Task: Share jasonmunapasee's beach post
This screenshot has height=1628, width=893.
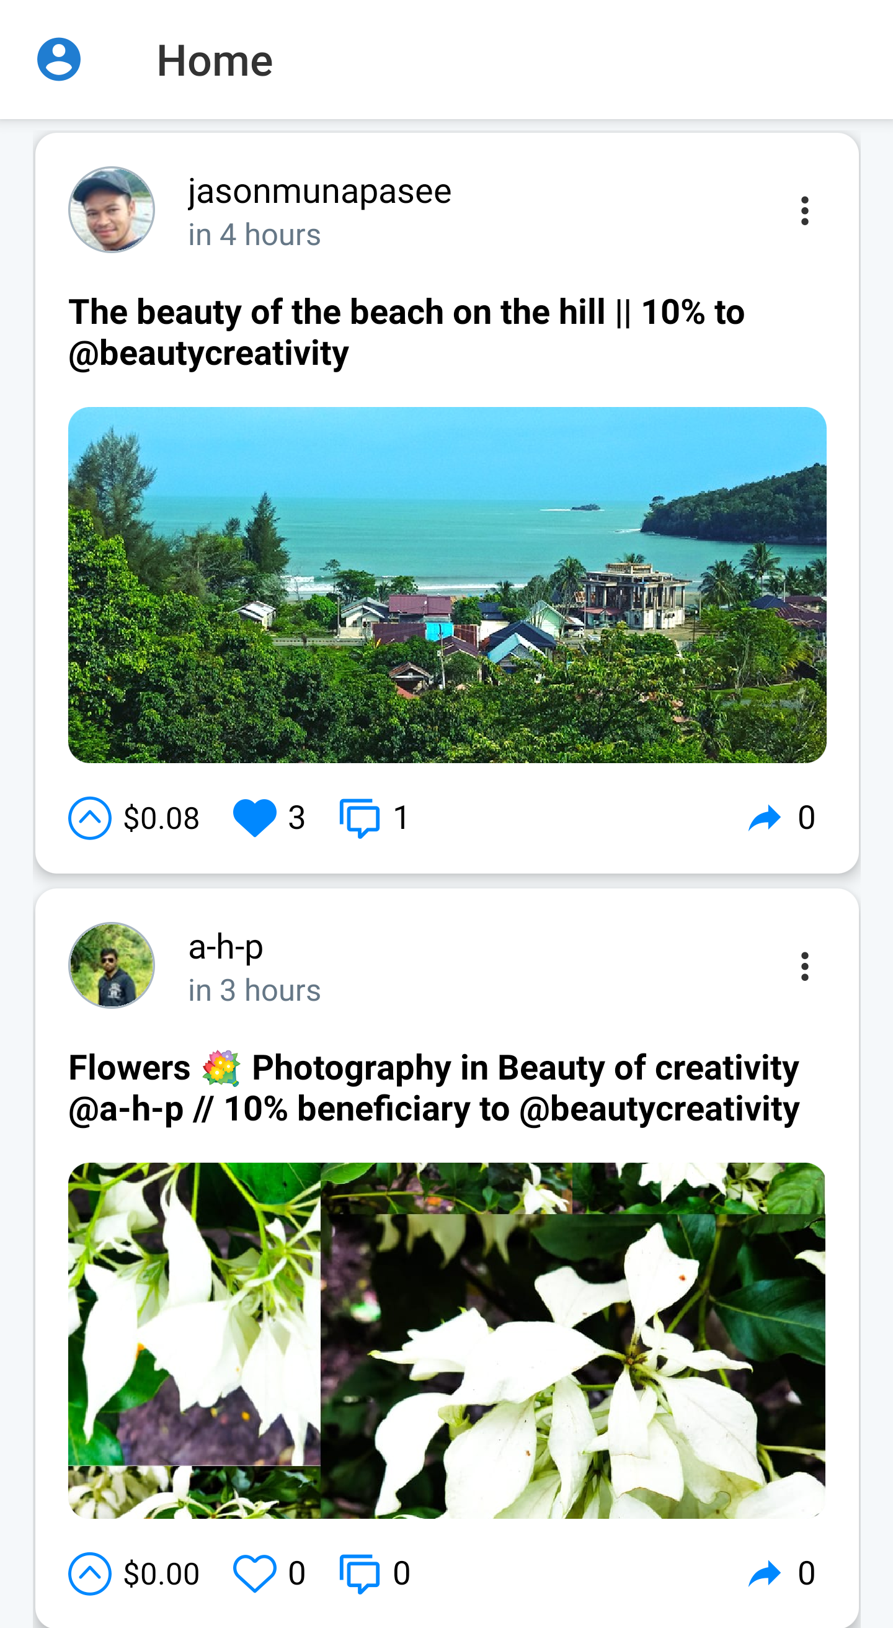Action: click(765, 818)
